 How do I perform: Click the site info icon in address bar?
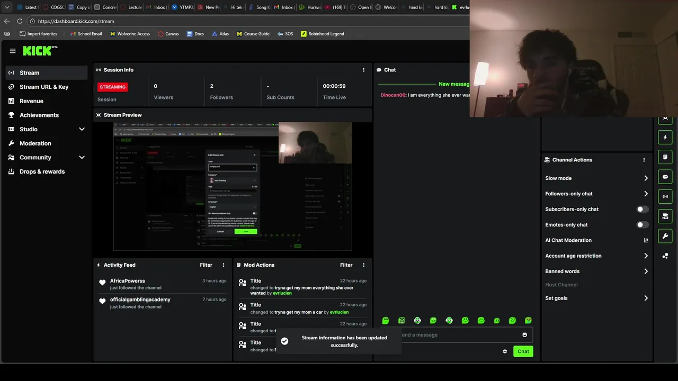tap(32, 21)
